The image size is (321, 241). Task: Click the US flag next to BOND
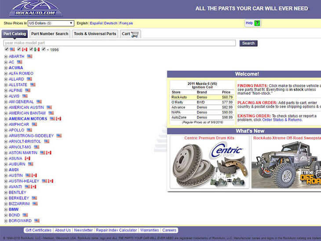click(x=25, y=215)
